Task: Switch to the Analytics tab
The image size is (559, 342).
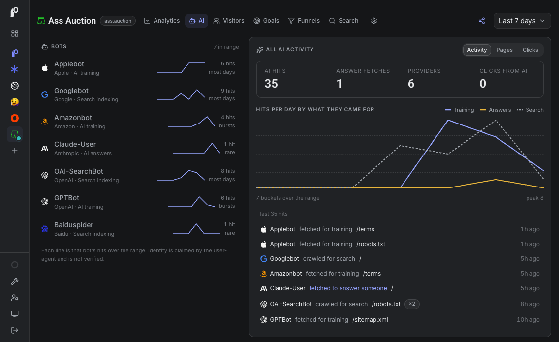Action: click(x=162, y=21)
